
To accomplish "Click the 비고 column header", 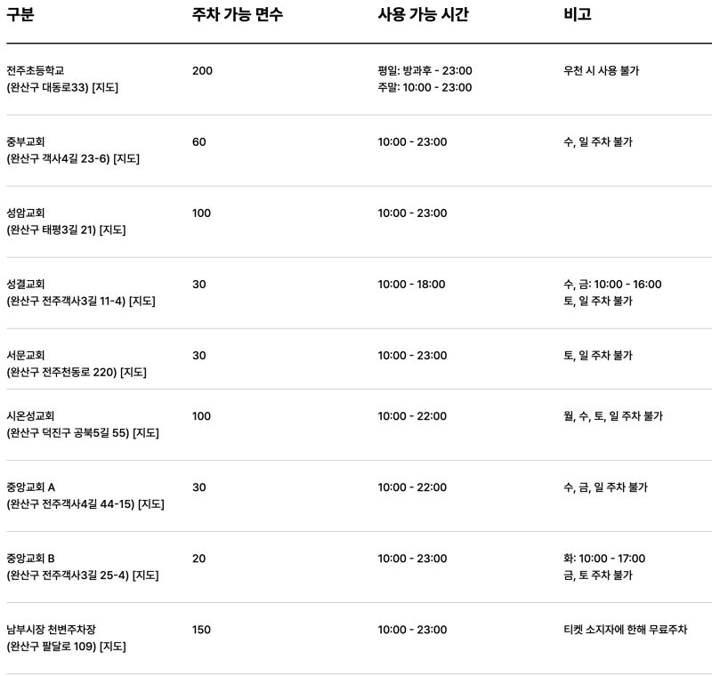I will click(x=577, y=14).
